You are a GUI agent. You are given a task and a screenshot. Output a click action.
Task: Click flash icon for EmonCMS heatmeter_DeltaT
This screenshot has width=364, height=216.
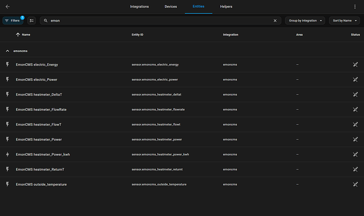pos(7,95)
